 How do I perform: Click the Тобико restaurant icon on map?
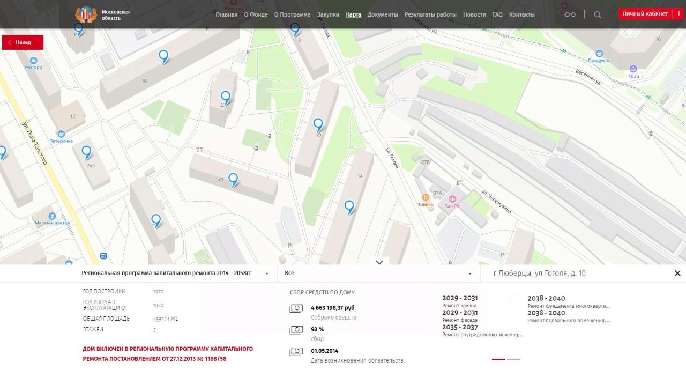426,197
